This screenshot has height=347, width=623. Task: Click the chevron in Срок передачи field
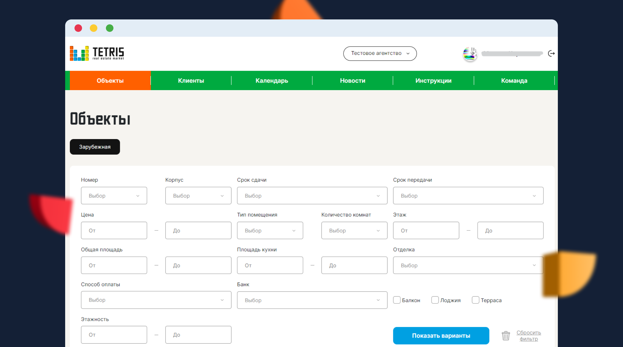click(534, 196)
